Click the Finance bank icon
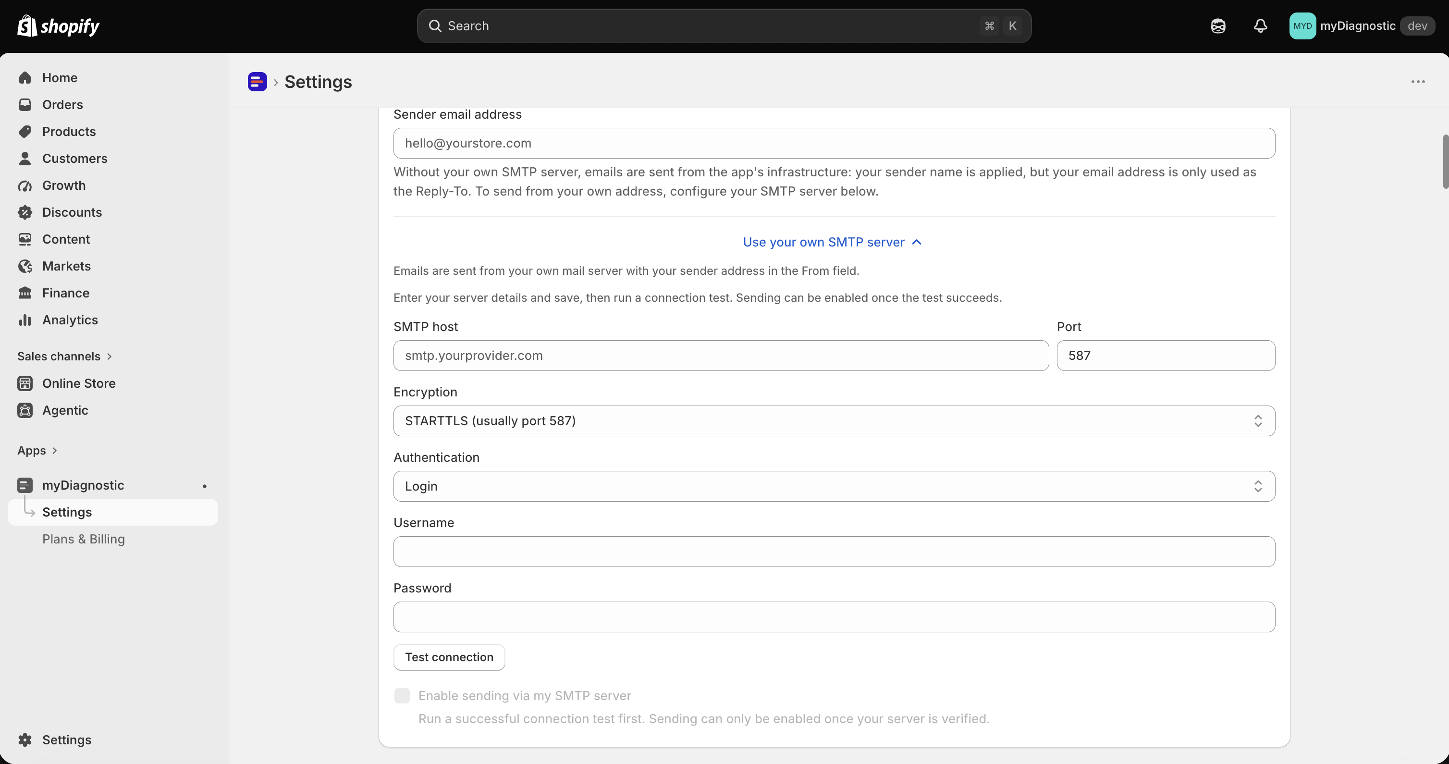Viewport: 1449px width, 764px height. click(x=25, y=293)
